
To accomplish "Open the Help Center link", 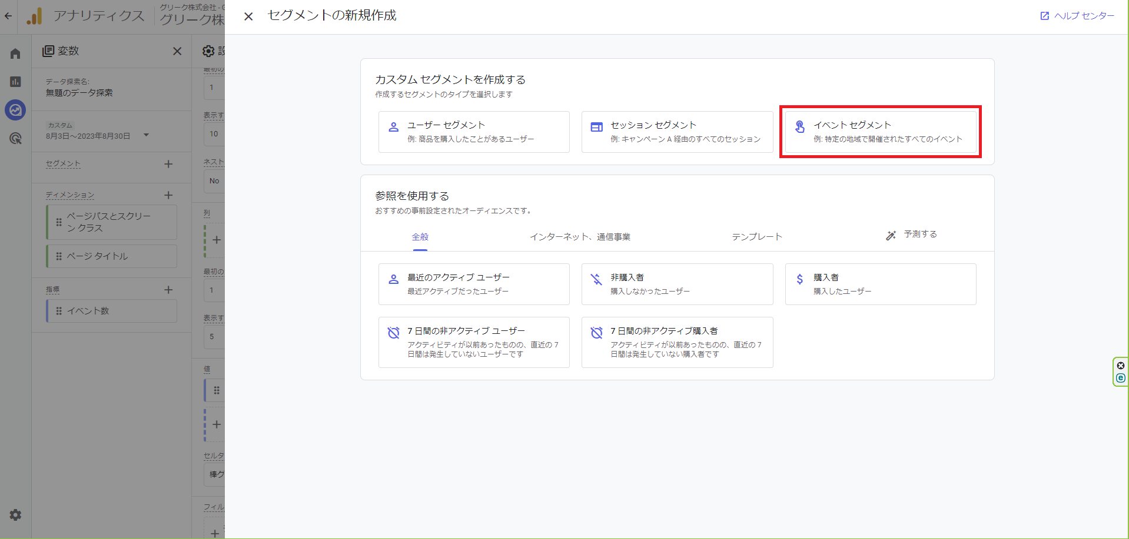I will click(x=1077, y=16).
